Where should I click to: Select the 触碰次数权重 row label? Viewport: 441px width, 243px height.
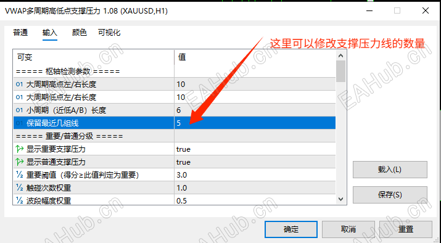pos(49,187)
